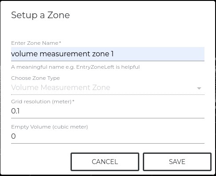Select the Choose Zone Type label
Viewport: 216px width, 176px height.
[35, 78]
